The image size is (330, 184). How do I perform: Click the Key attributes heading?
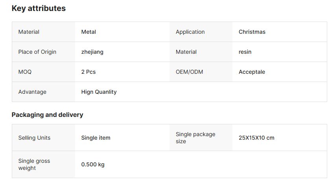click(x=39, y=8)
